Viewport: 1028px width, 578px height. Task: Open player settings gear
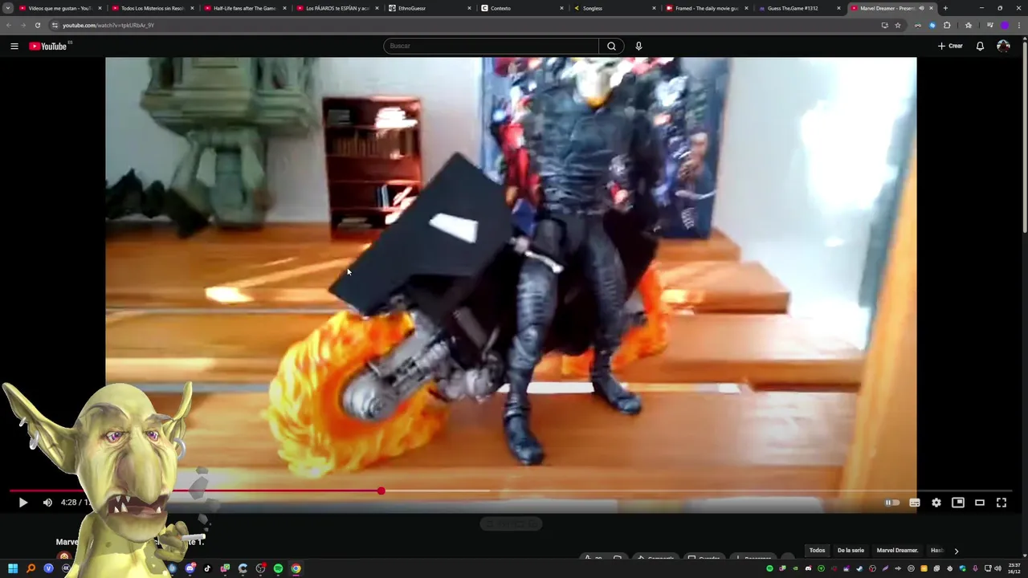(x=936, y=503)
